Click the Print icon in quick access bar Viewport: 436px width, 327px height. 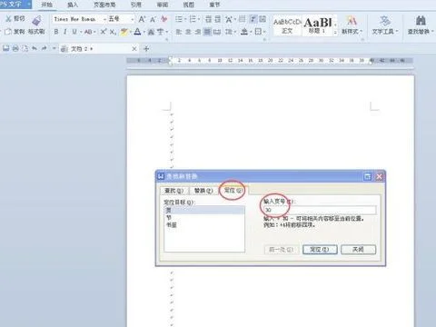(x=15, y=48)
